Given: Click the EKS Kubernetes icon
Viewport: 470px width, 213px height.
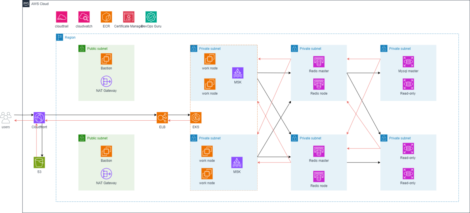Looking at the screenshot, I should (196, 118).
